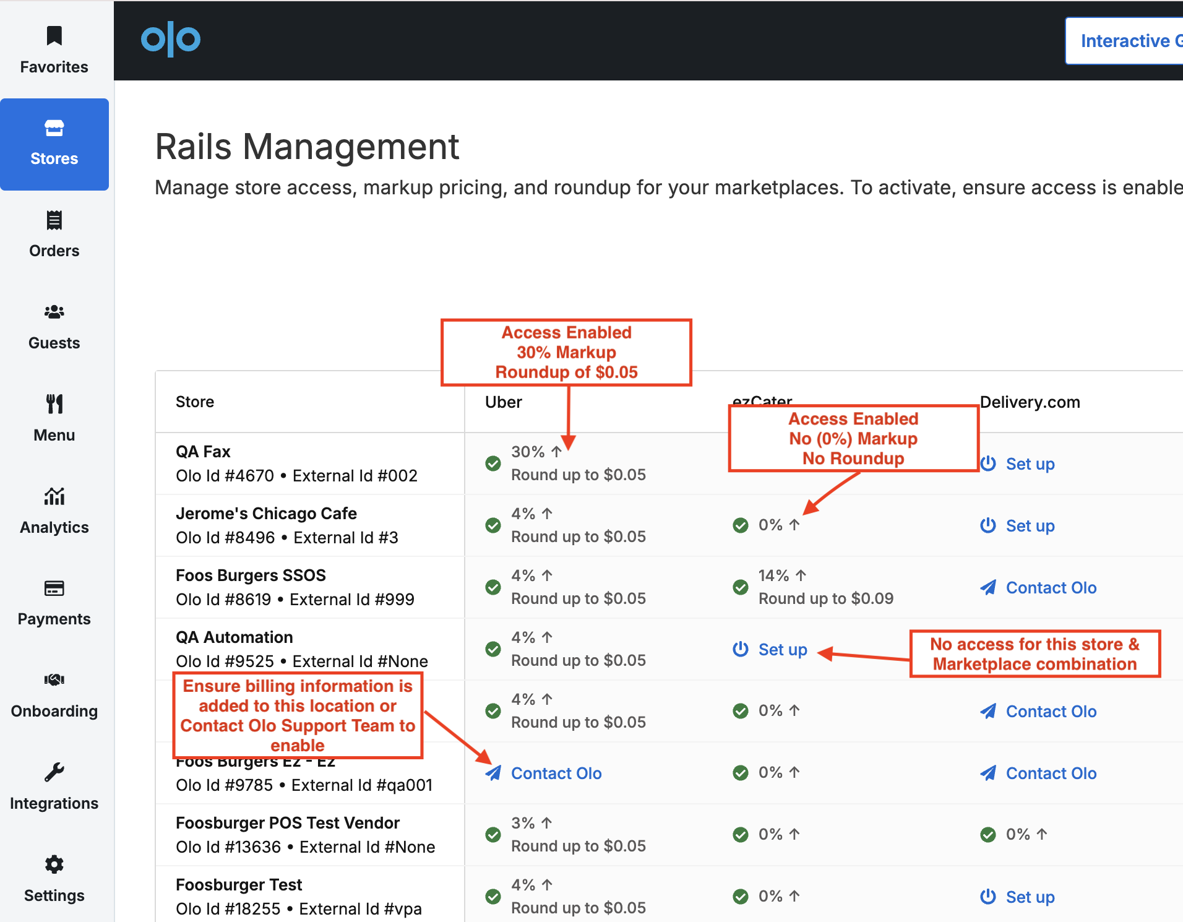1183x922 pixels.
Task: Select Foos Burgers SSOS store name
Action: (251, 575)
